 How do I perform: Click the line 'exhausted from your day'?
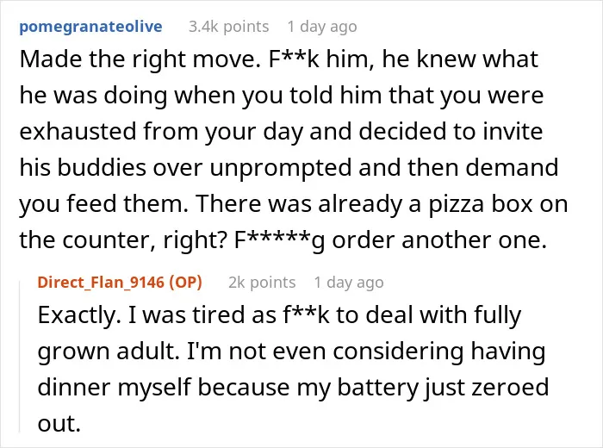[281, 132]
